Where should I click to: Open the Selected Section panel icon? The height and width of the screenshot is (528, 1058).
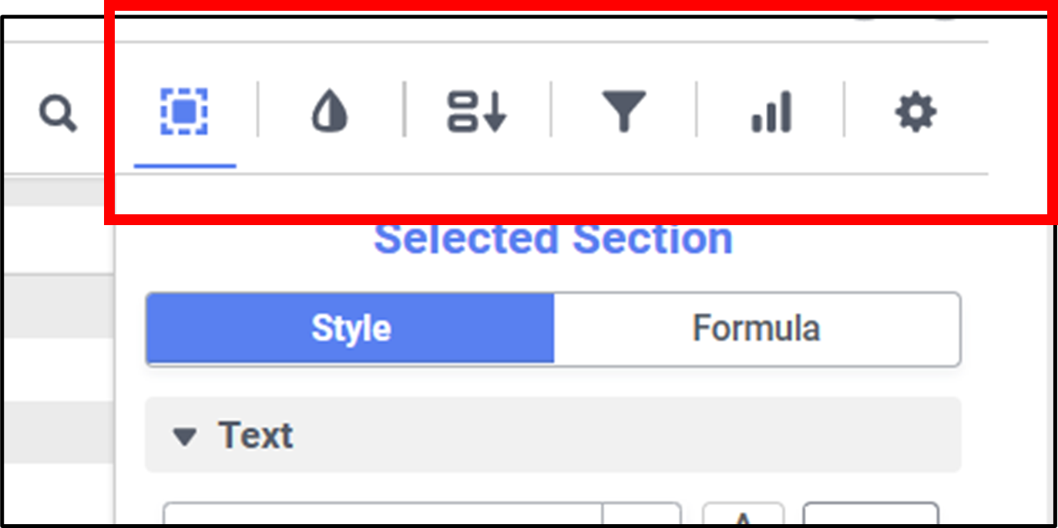pos(184,113)
